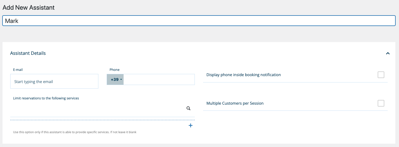Open the limit reservations services selector
The width and height of the screenshot is (399, 147).
pyautogui.click(x=97, y=109)
